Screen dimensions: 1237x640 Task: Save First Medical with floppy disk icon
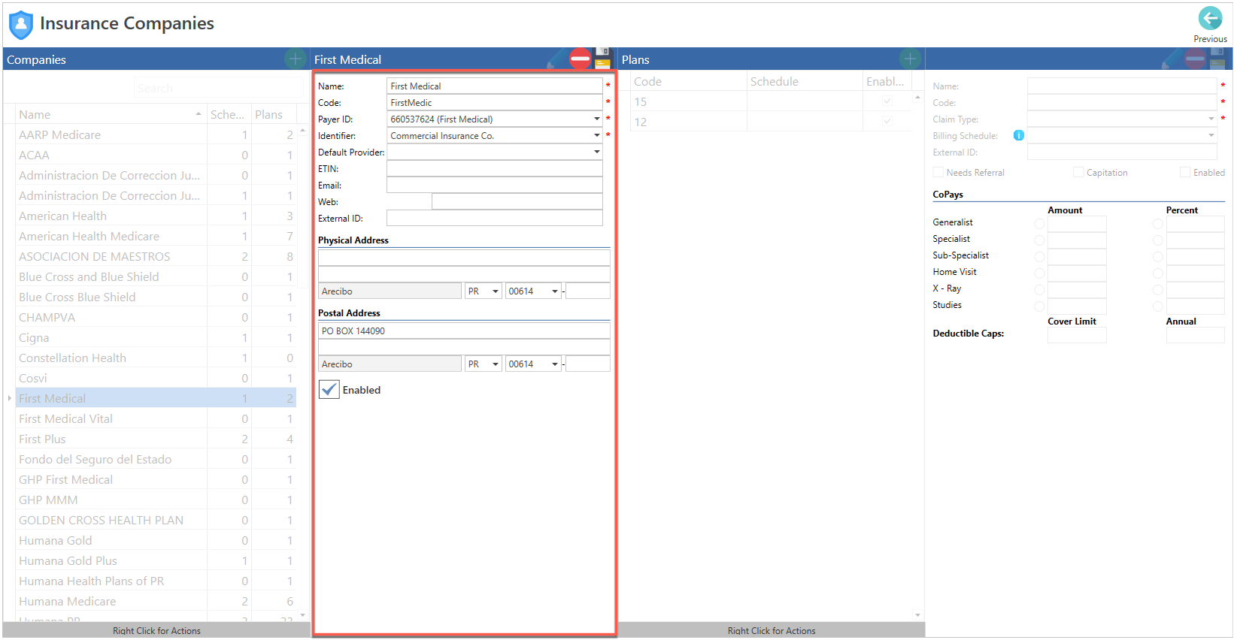click(602, 59)
